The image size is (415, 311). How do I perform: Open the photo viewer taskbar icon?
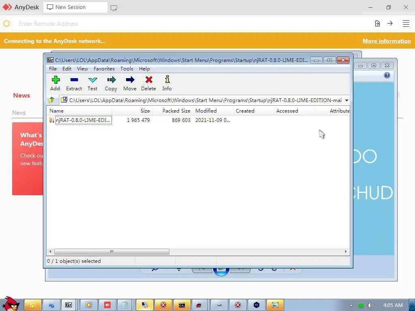click(x=275, y=305)
